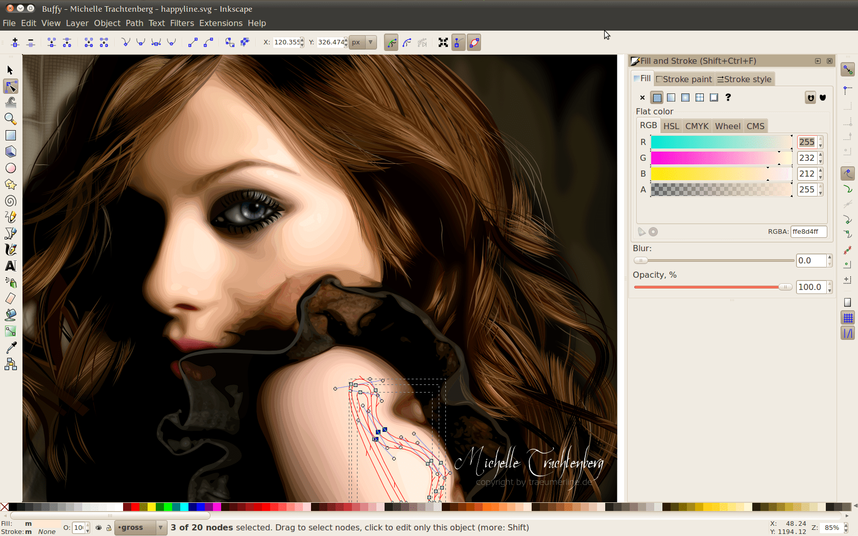Open the Filters menu
This screenshot has height=536, width=858.
pyautogui.click(x=182, y=23)
